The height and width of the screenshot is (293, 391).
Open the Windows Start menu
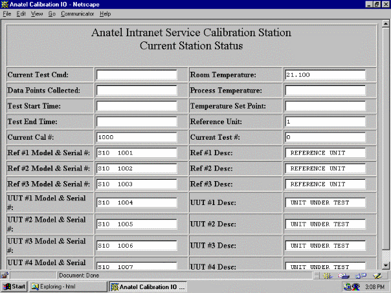click(x=14, y=287)
